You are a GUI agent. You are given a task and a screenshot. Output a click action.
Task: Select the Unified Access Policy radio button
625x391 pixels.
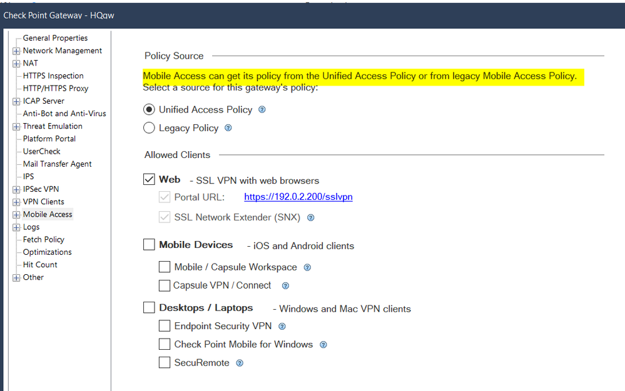149,109
